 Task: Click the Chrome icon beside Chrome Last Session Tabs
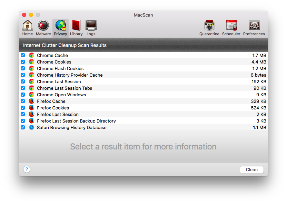(31, 88)
